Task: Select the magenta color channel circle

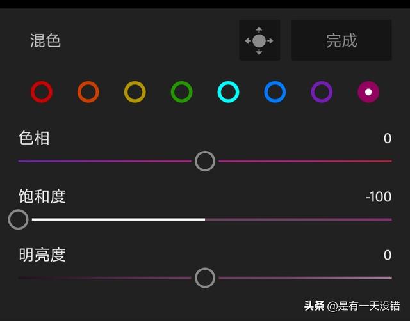Action: (x=368, y=92)
